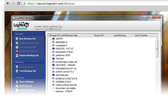
Task: Click the red Delete Backup Set icon
Action: (x=17, y=51)
